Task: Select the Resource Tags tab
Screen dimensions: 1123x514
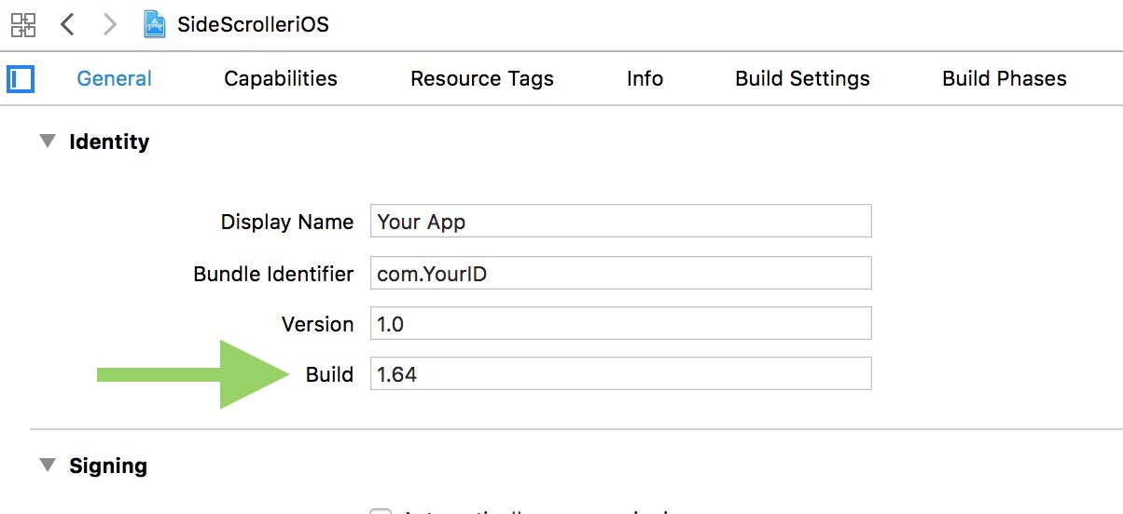Action: pos(482,79)
